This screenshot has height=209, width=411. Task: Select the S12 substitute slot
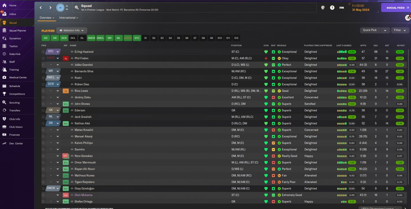[x=236, y=38]
